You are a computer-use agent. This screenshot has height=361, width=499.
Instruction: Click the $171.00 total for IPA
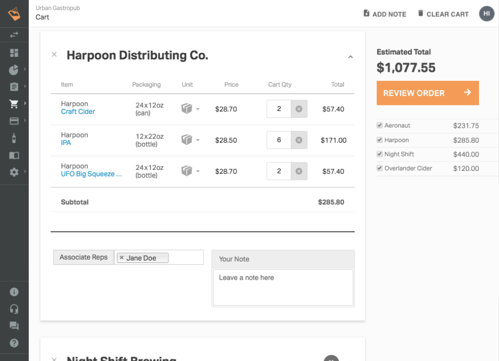333,140
